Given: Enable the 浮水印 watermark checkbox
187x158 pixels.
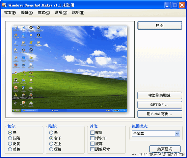Looking at the screenshot, I should point(98,138).
